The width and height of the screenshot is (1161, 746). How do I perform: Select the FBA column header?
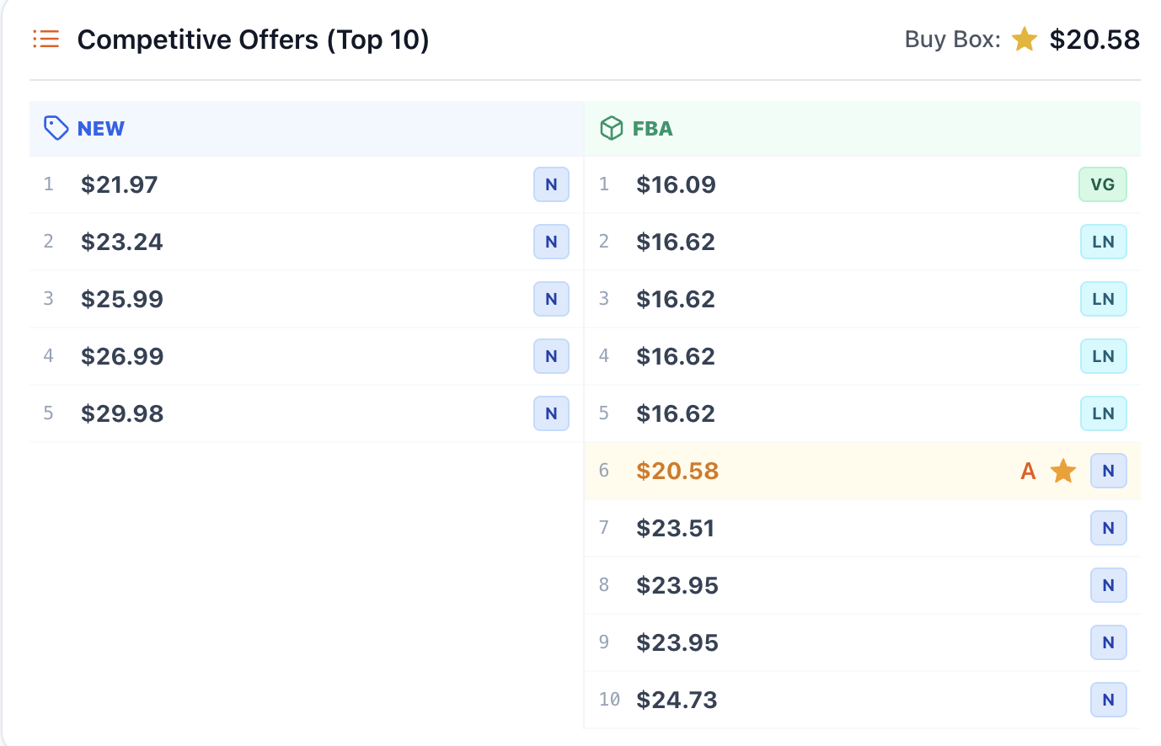(x=652, y=128)
